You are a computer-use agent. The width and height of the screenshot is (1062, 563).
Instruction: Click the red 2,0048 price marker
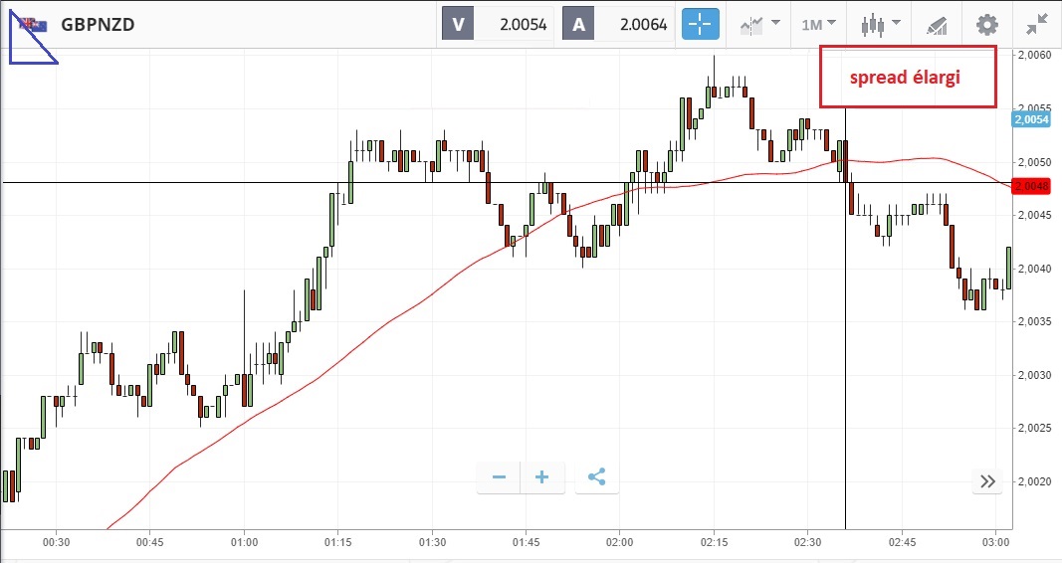pyautogui.click(x=1030, y=186)
